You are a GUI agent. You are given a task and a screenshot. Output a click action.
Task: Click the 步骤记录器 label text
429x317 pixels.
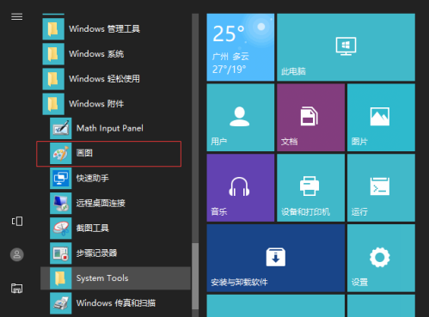click(96, 253)
